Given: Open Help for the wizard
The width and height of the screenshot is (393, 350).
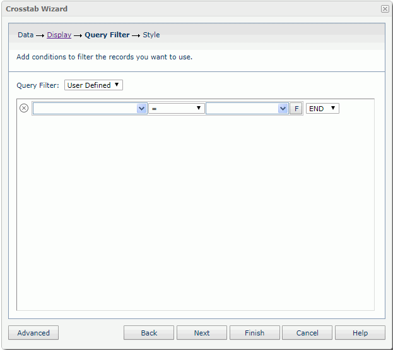Looking at the screenshot, I should [x=360, y=333].
